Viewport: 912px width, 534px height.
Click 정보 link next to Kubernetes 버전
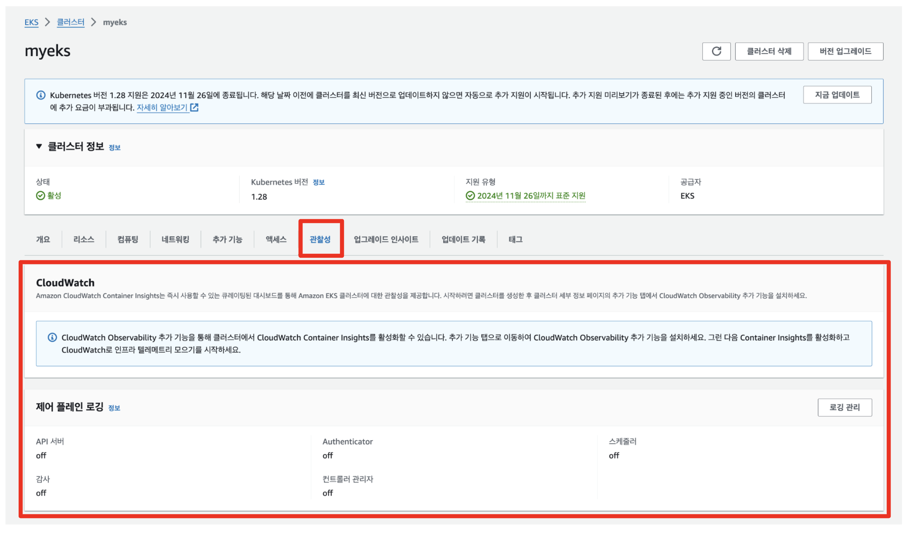pyautogui.click(x=318, y=182)
